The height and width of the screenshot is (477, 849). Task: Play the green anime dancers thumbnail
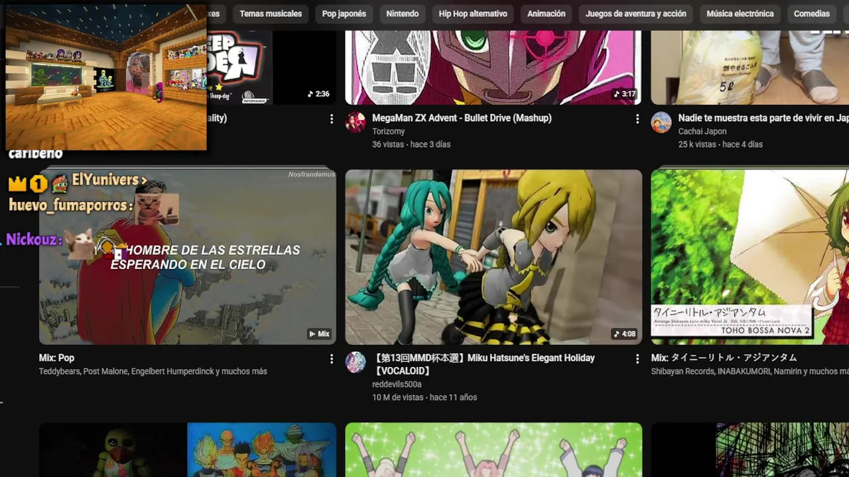[x=493, y=450]
